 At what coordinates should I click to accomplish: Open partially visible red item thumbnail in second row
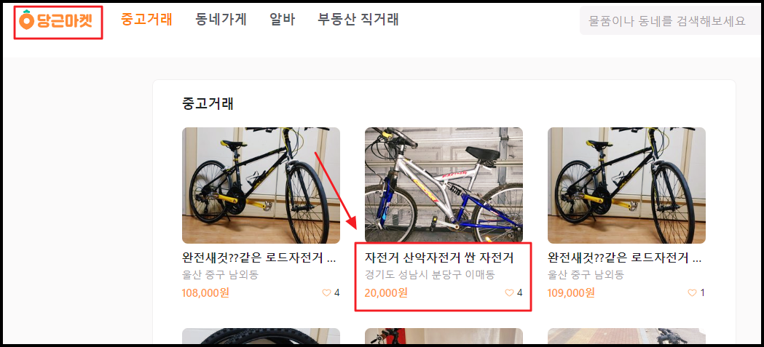[444, 336]
